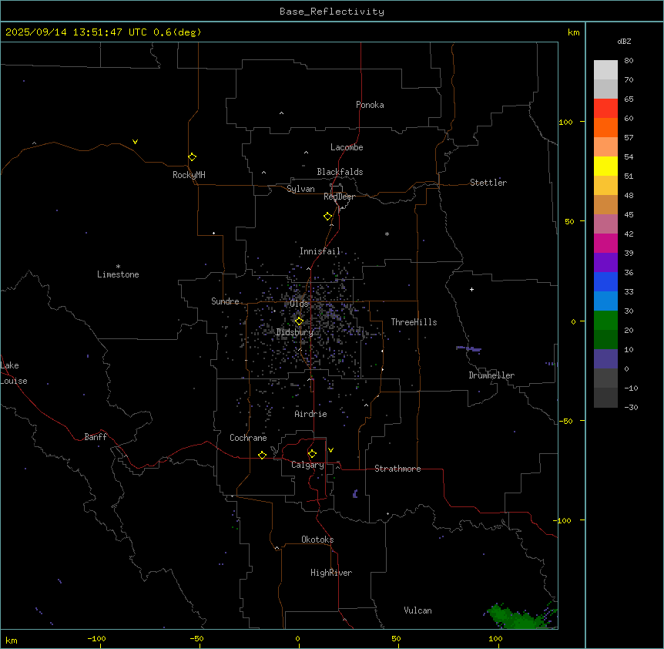Click the Strathmore map label
664x649 pixels.
pyautogui.click(x=397, y=469)
